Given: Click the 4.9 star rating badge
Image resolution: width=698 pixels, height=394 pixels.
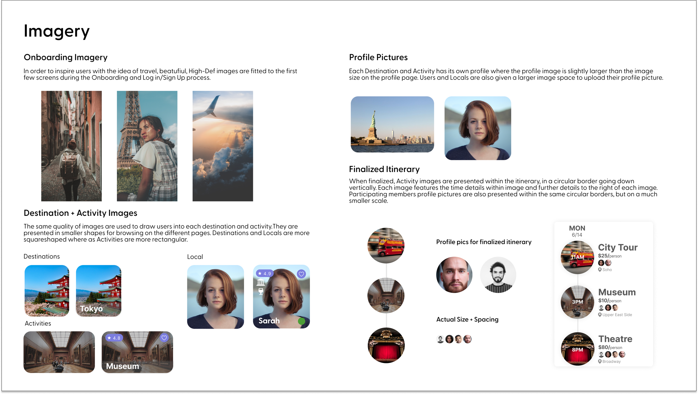Looking at the screenshot, I should pyautogui.click(x=264, y=273).
